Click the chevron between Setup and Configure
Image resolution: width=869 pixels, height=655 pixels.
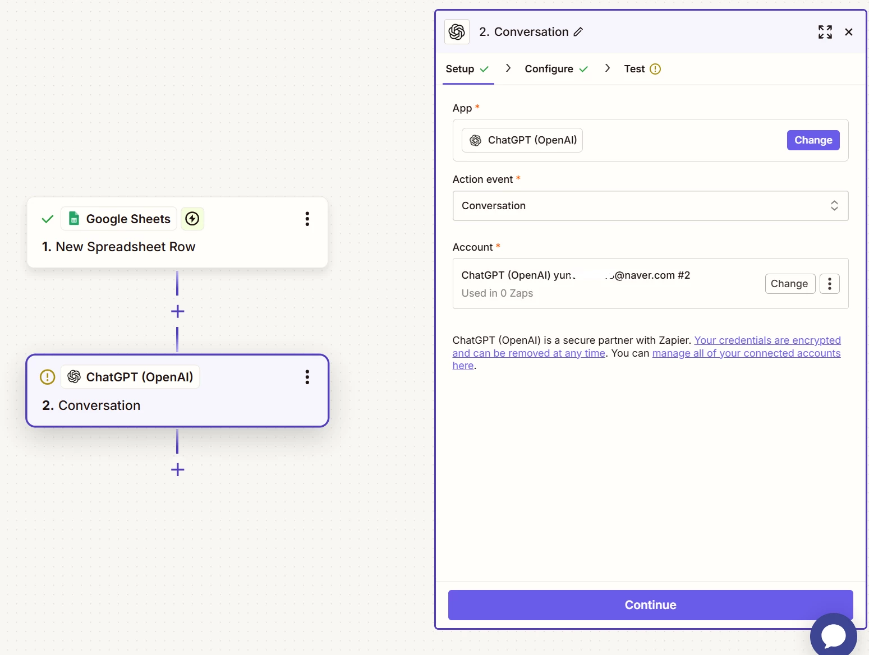(508, 68)
